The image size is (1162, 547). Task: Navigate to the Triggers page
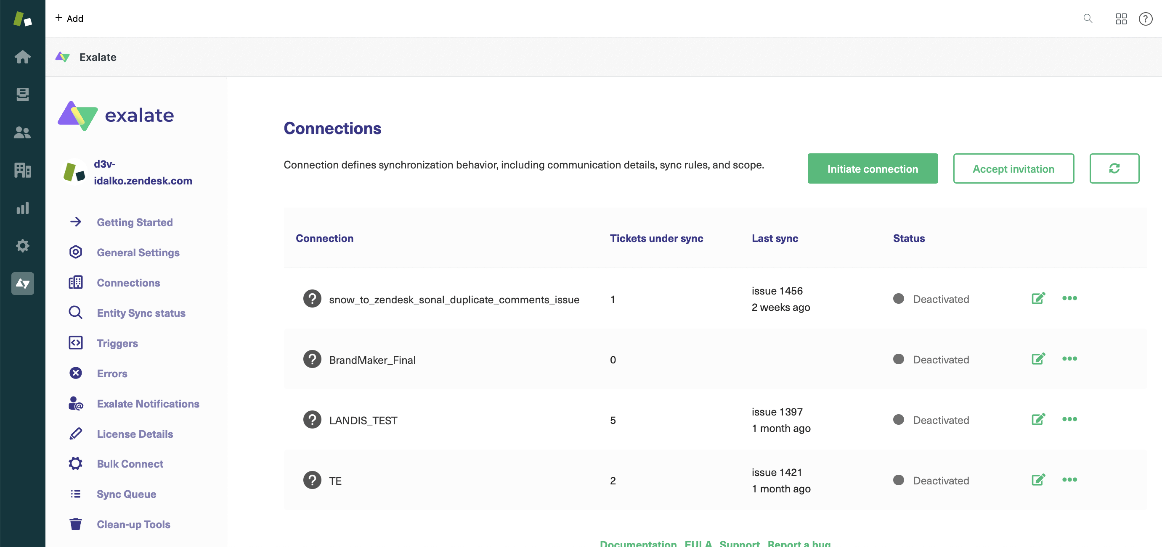(x=117, y=343)
